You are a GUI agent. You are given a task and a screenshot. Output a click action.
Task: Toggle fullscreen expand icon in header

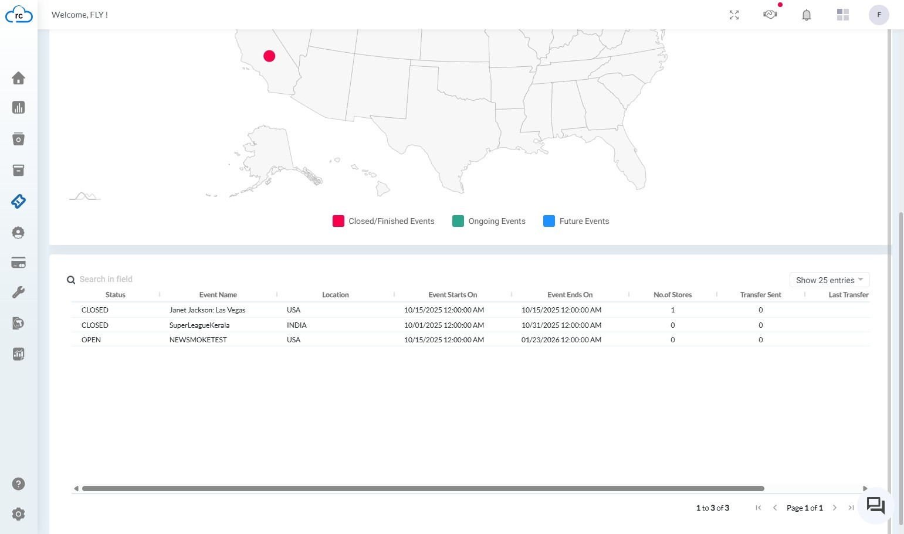click(734, 15)
